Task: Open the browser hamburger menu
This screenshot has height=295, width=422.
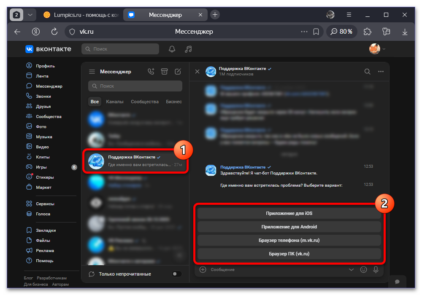Action: coord(349,15)
